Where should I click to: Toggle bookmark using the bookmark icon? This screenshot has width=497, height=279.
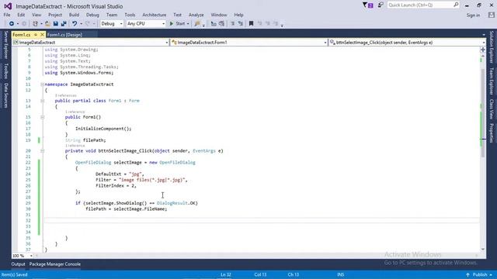251,24
